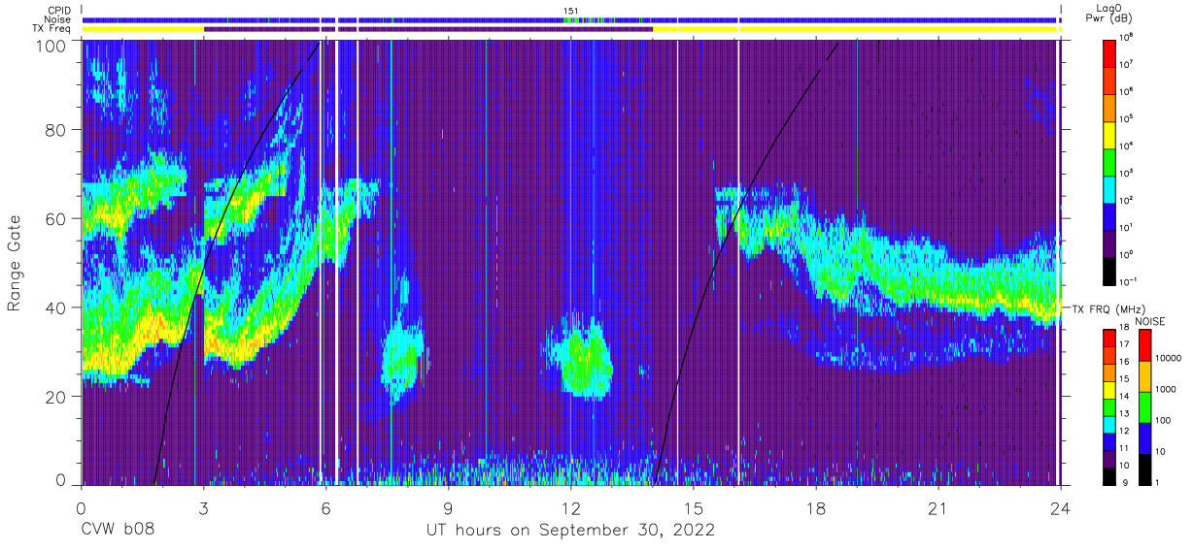Click range gate tick label 60
The width and height of the screenshot is (1193, 550).
[54, 218]
